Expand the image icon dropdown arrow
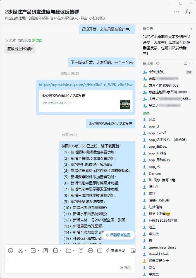 [39, 251]
